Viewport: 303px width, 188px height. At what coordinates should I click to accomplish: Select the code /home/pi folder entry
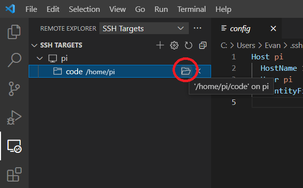(x=120, y=71)
